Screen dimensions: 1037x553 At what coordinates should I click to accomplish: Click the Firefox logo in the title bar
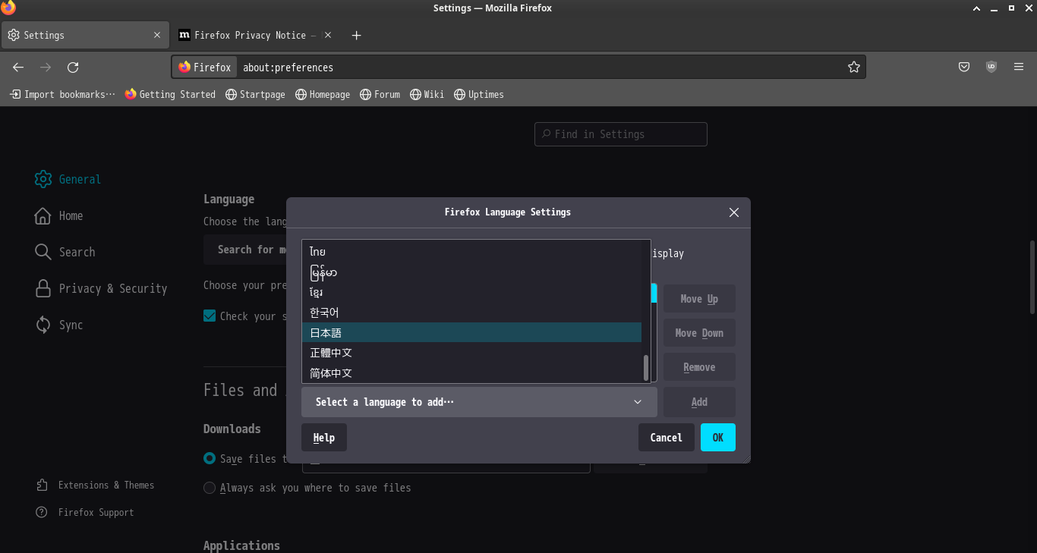pos(8,8)
